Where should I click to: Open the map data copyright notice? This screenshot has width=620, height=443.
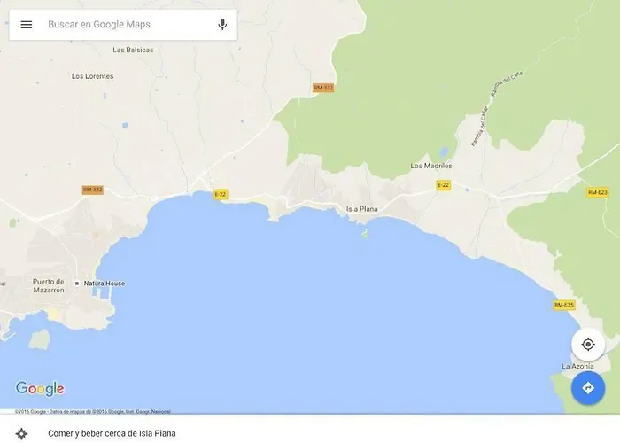93,411
